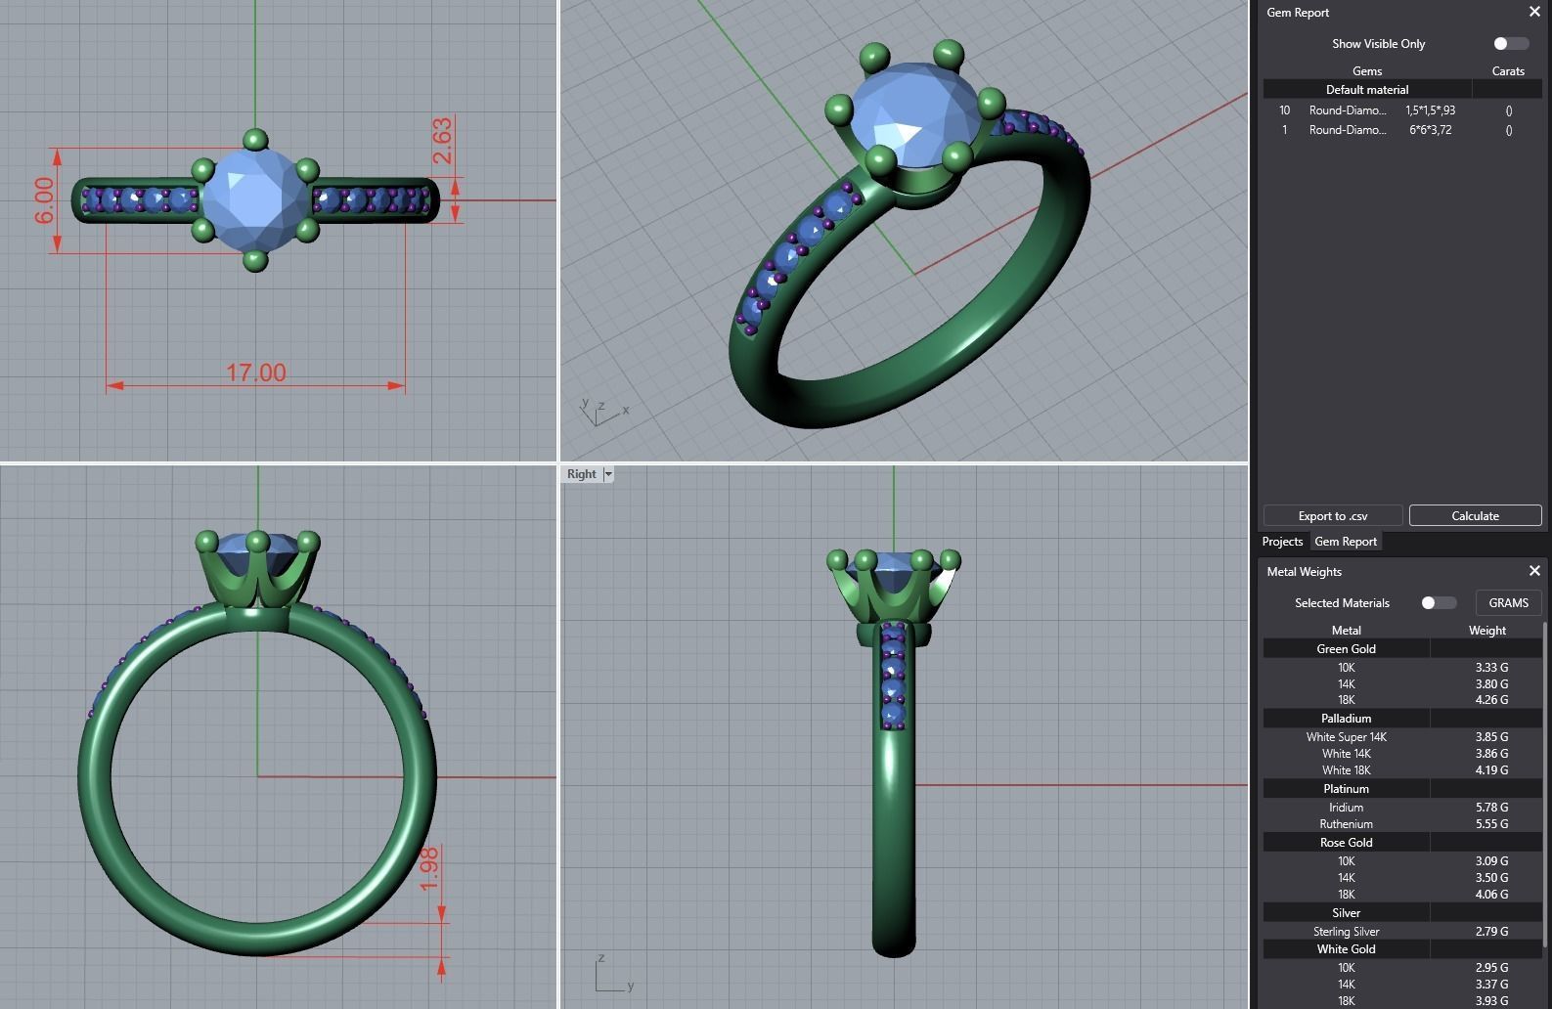The width and height of the screenshot is (1552, 1009).
Task: Click the Calculate button
Action: pos(1475,515)
